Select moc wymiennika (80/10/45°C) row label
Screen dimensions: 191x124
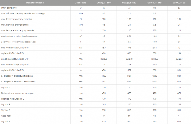[15, 65]
